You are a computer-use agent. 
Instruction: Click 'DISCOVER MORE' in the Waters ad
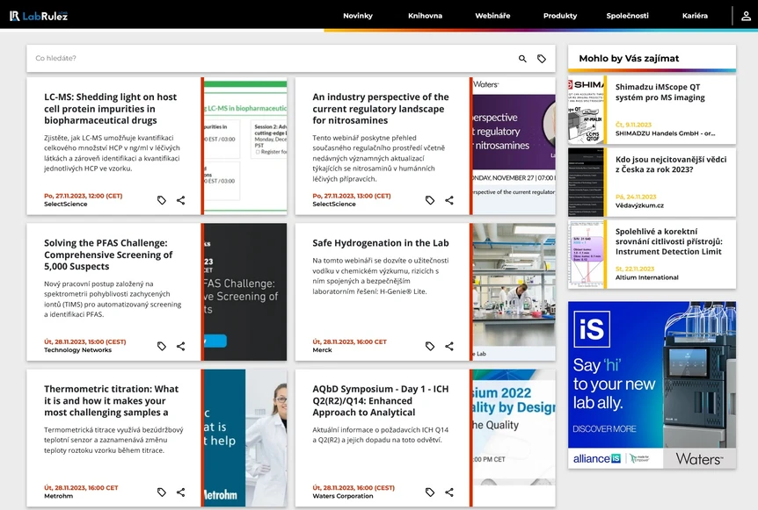pyautogui.click(x=604, y=428)
